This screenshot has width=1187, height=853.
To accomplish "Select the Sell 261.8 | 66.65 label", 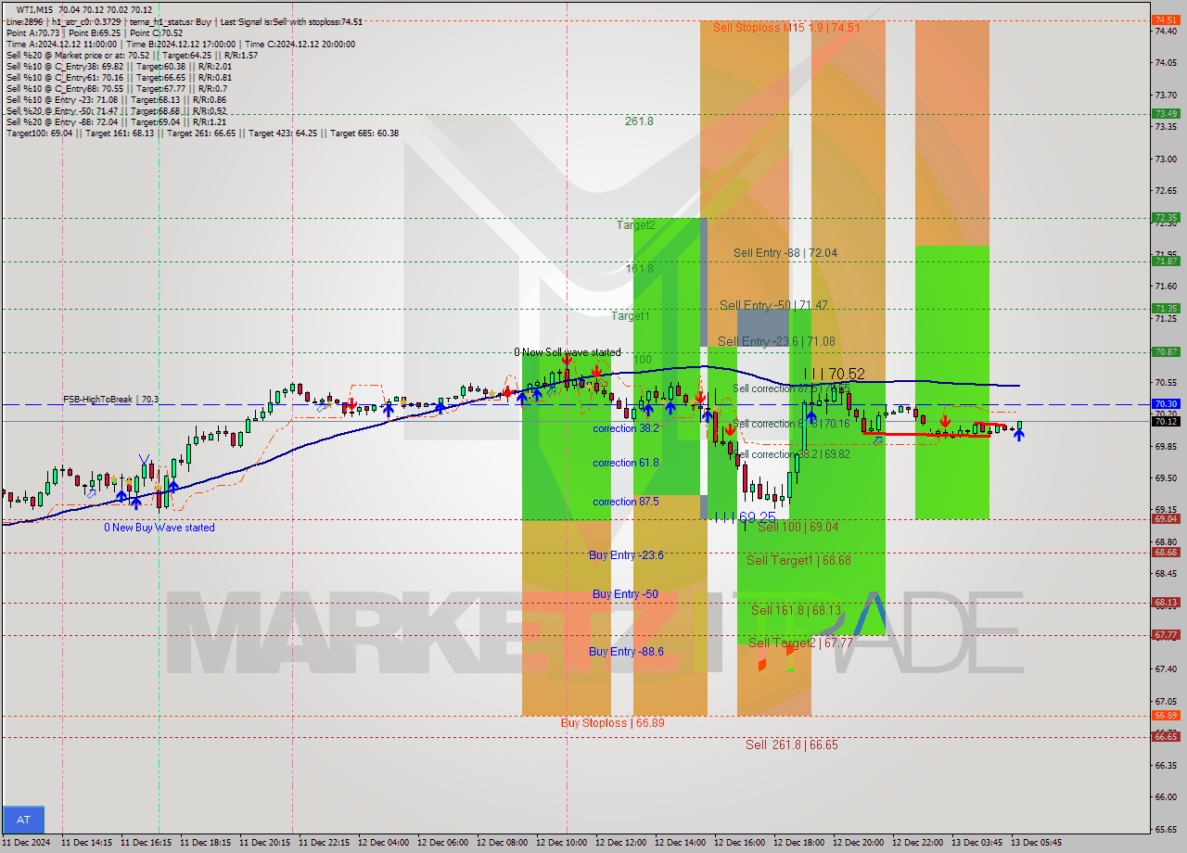I will coord(792,745).
